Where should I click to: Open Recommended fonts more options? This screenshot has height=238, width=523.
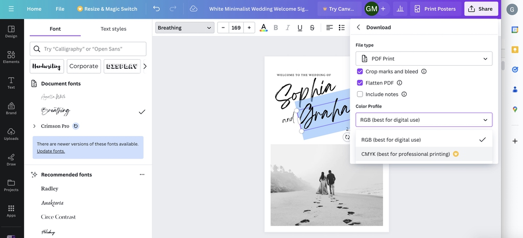[142, 174]
